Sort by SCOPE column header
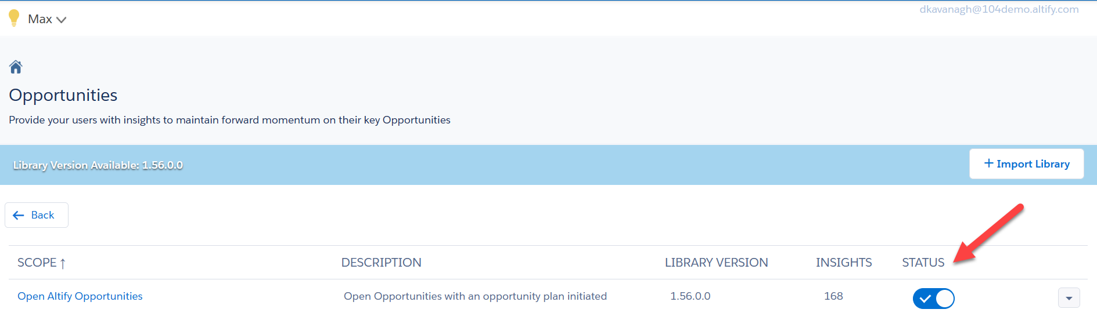1097x320 pixels. tap(37, 263)
